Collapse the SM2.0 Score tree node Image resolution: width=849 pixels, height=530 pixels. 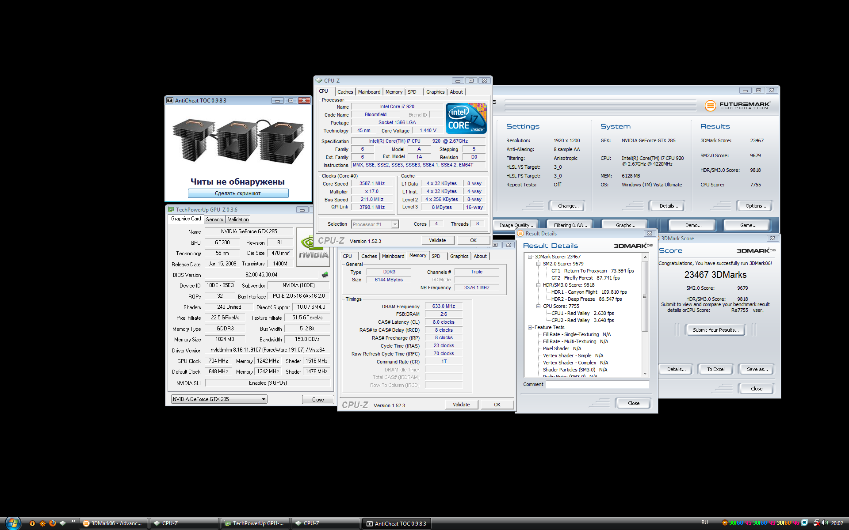point(538,264)
